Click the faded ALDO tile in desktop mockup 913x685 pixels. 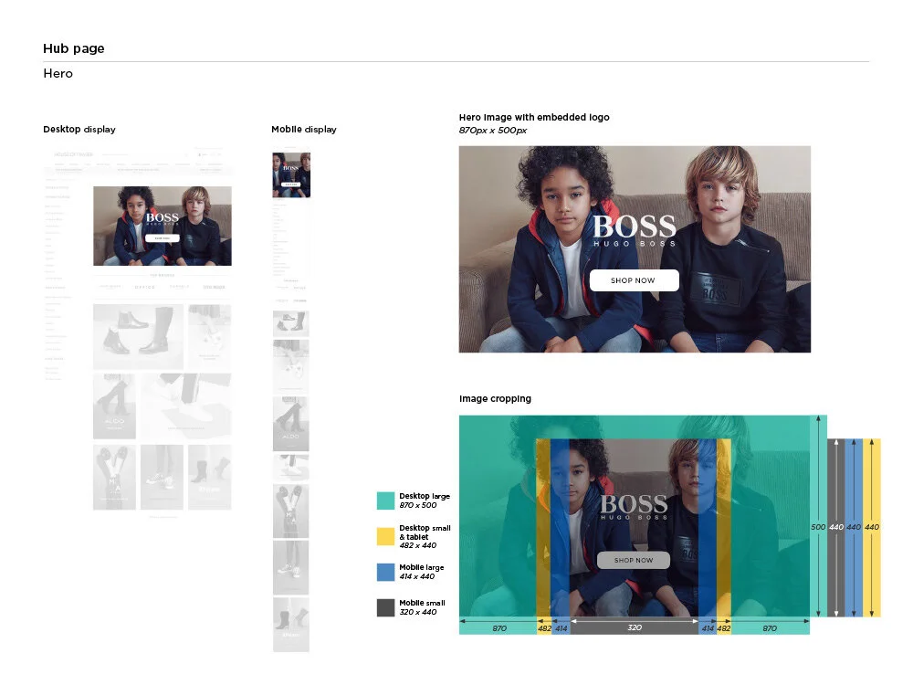pyautogui.click(x=115, y=406)
